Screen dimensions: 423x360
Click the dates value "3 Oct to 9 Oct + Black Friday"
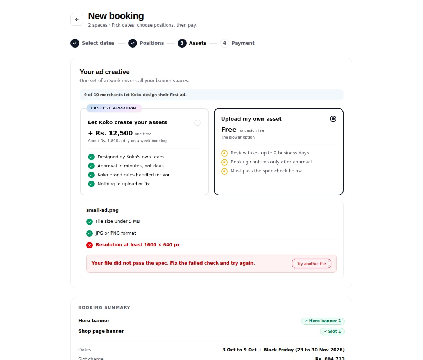point(283,350)
